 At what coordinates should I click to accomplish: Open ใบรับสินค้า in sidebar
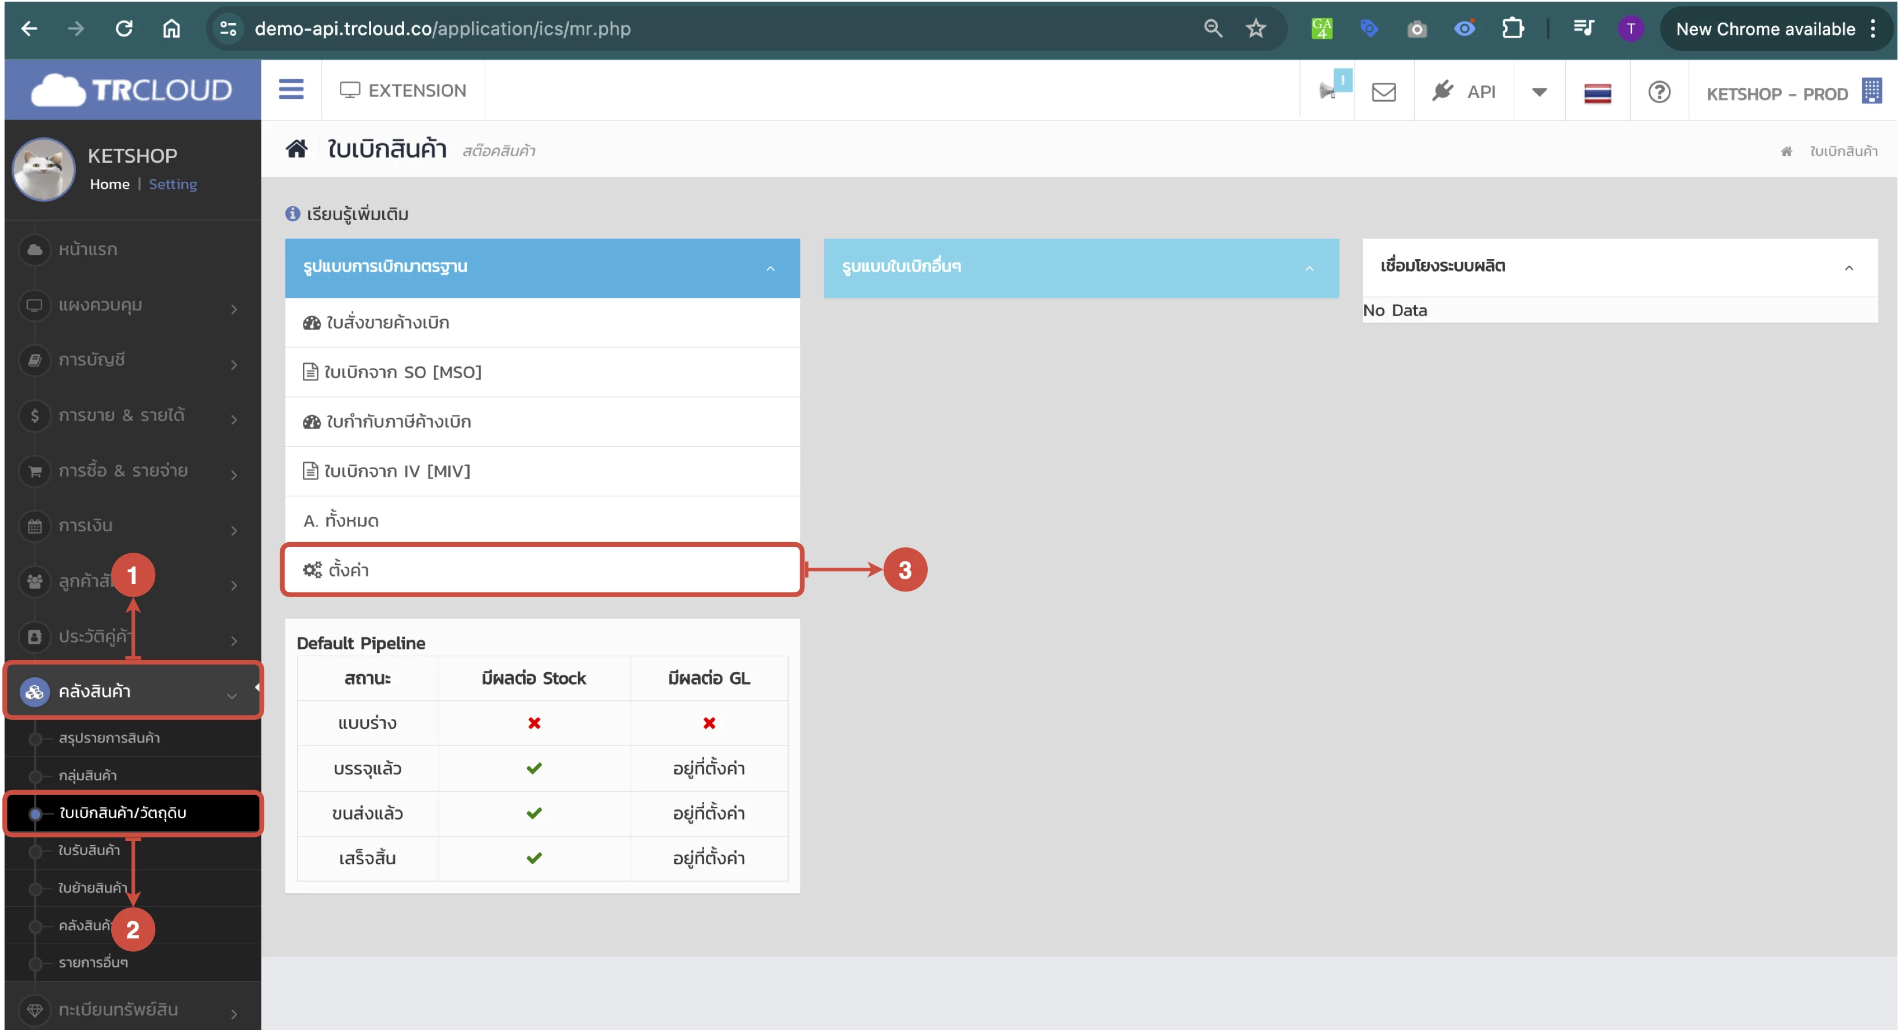(89, 850)
